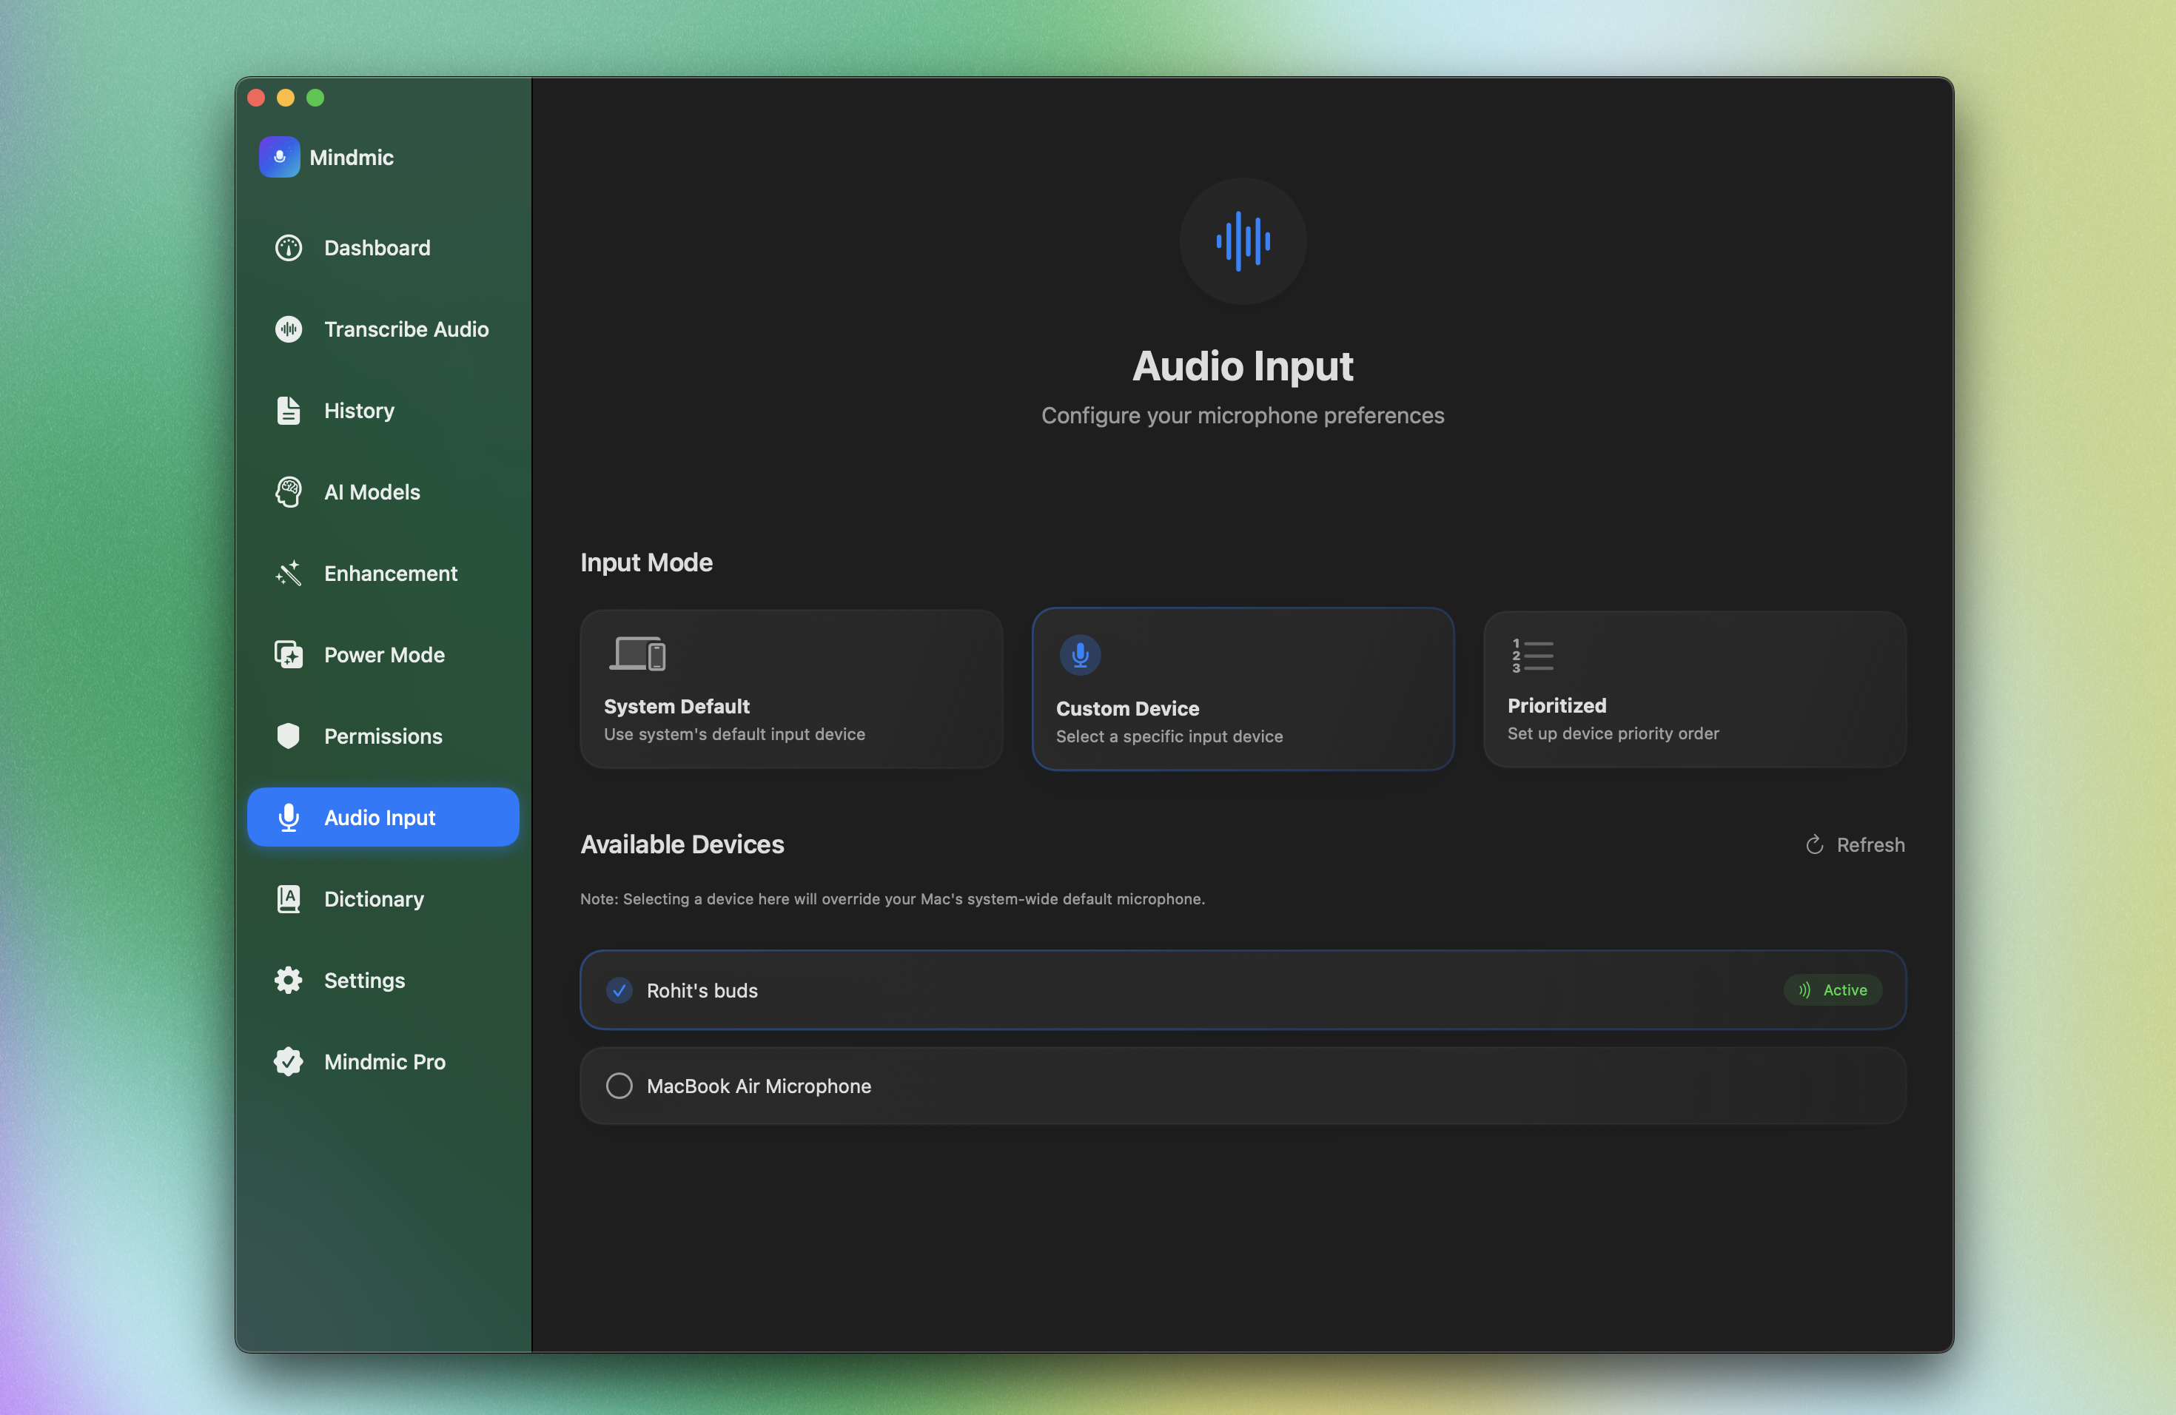Select the Prioritized input mode card
The image size is (2176, 1415).
tap(1694, 689)
